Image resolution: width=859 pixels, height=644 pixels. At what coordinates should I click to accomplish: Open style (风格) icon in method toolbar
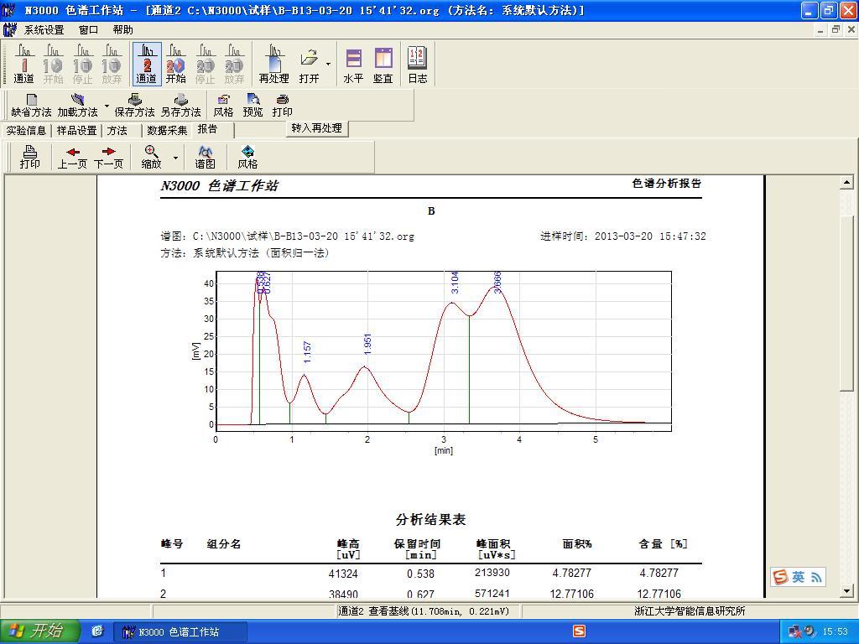click(x=223, y=106)
